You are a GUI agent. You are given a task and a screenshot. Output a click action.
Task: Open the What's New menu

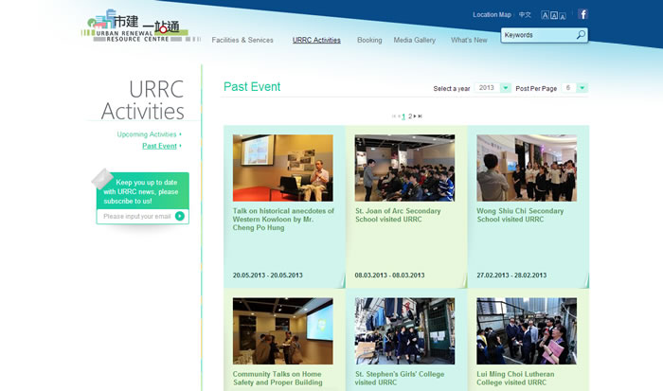469,41
